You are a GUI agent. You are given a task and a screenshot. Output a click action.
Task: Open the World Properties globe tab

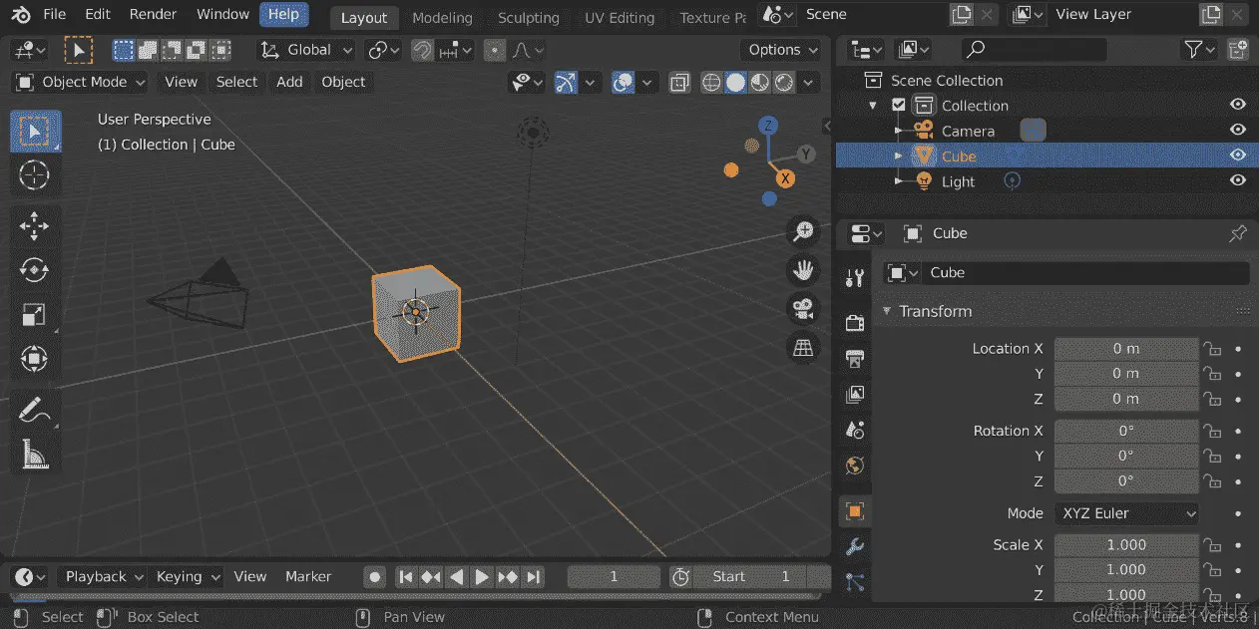(854, 466)
